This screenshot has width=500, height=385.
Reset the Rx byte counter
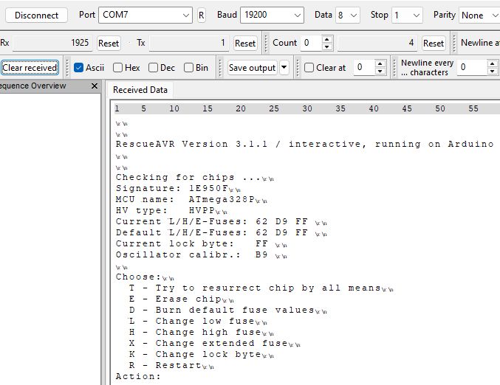109,44
